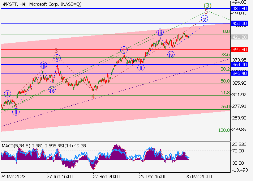Click the green (3) wave label

(207, 5)
